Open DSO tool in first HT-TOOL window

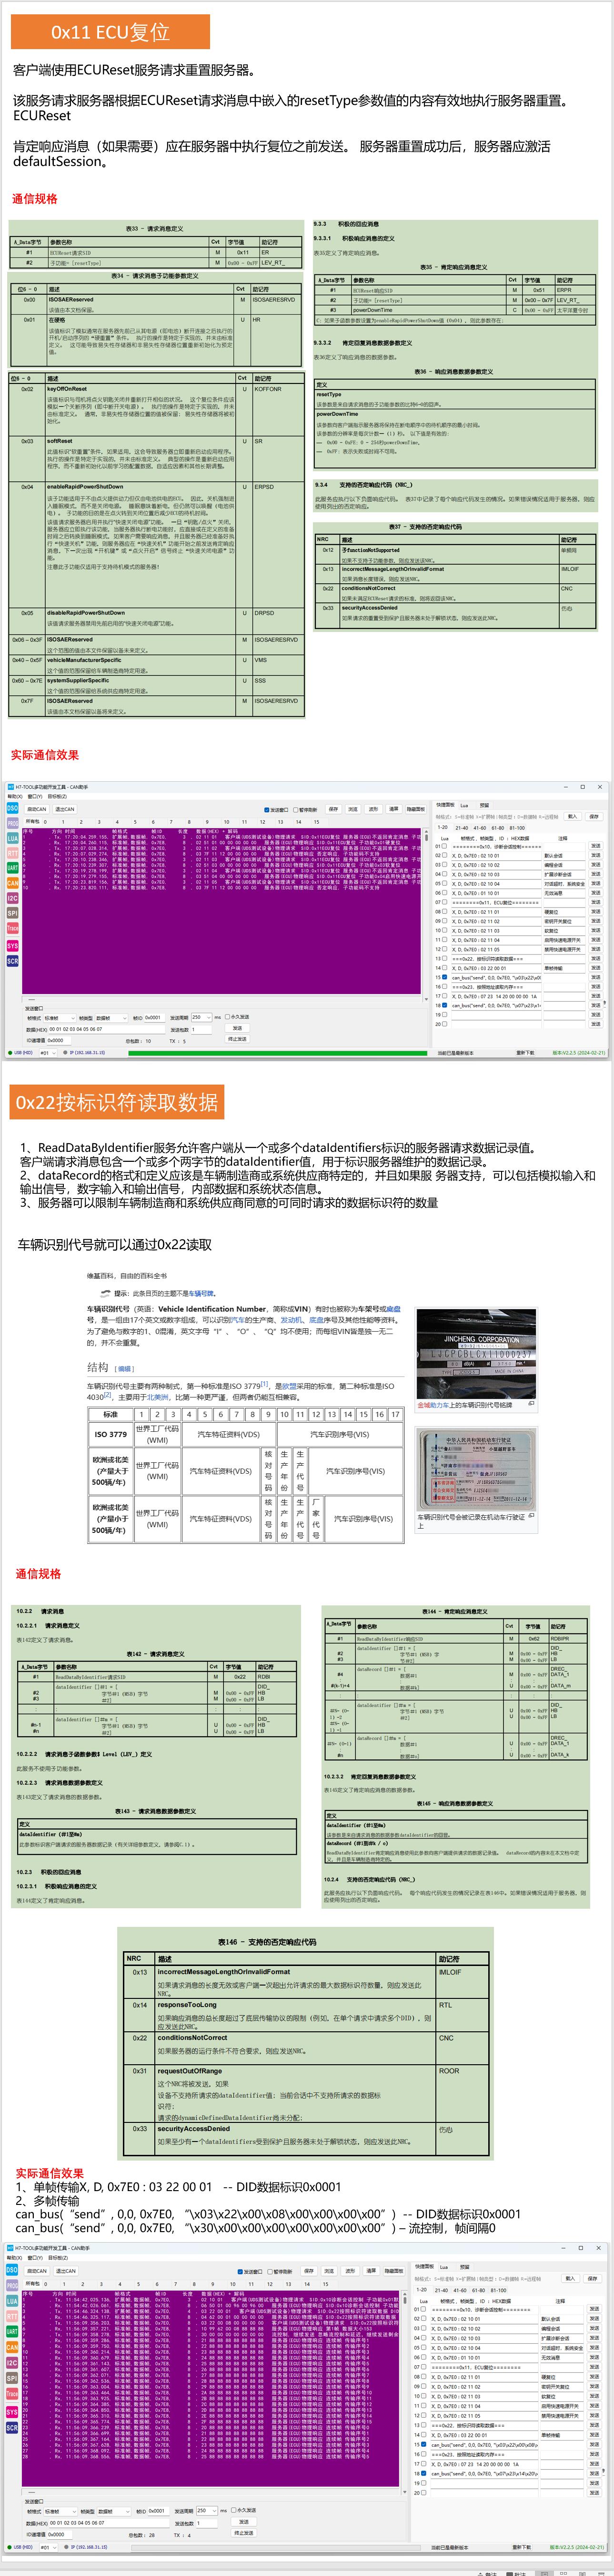12,808
